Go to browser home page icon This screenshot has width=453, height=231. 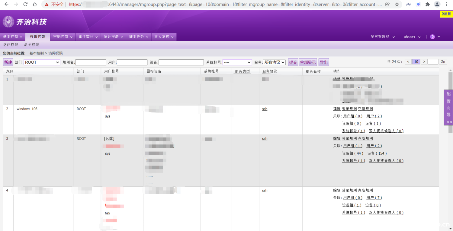35,5
